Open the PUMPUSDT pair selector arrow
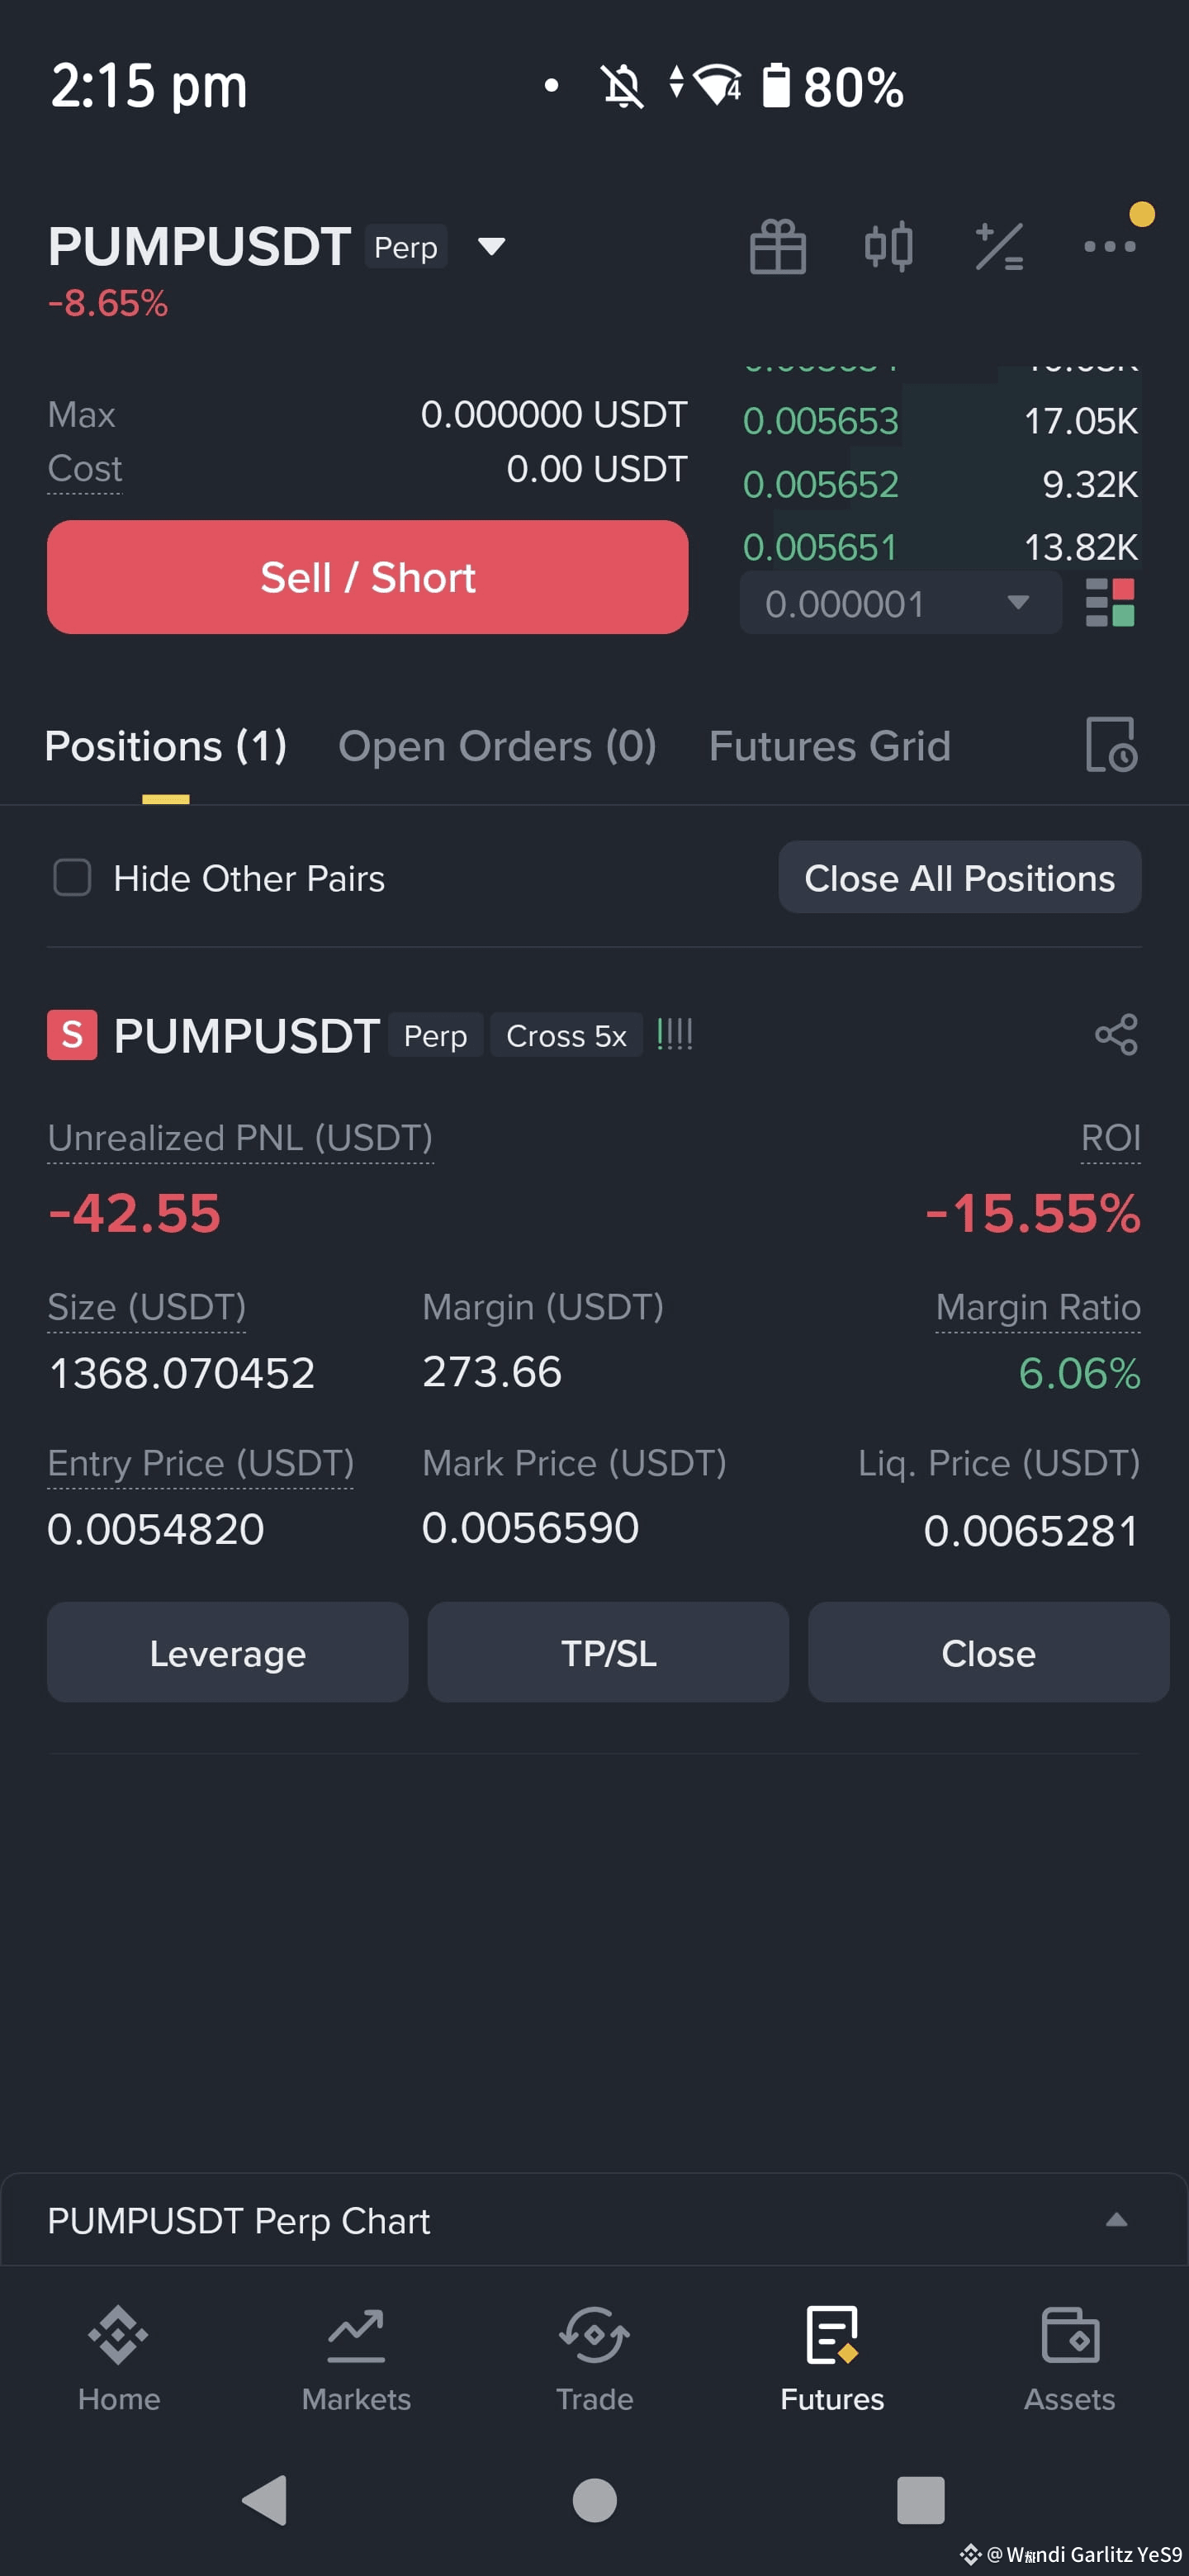This screenshot has height=2576, width=1189. tap(491, 246)
